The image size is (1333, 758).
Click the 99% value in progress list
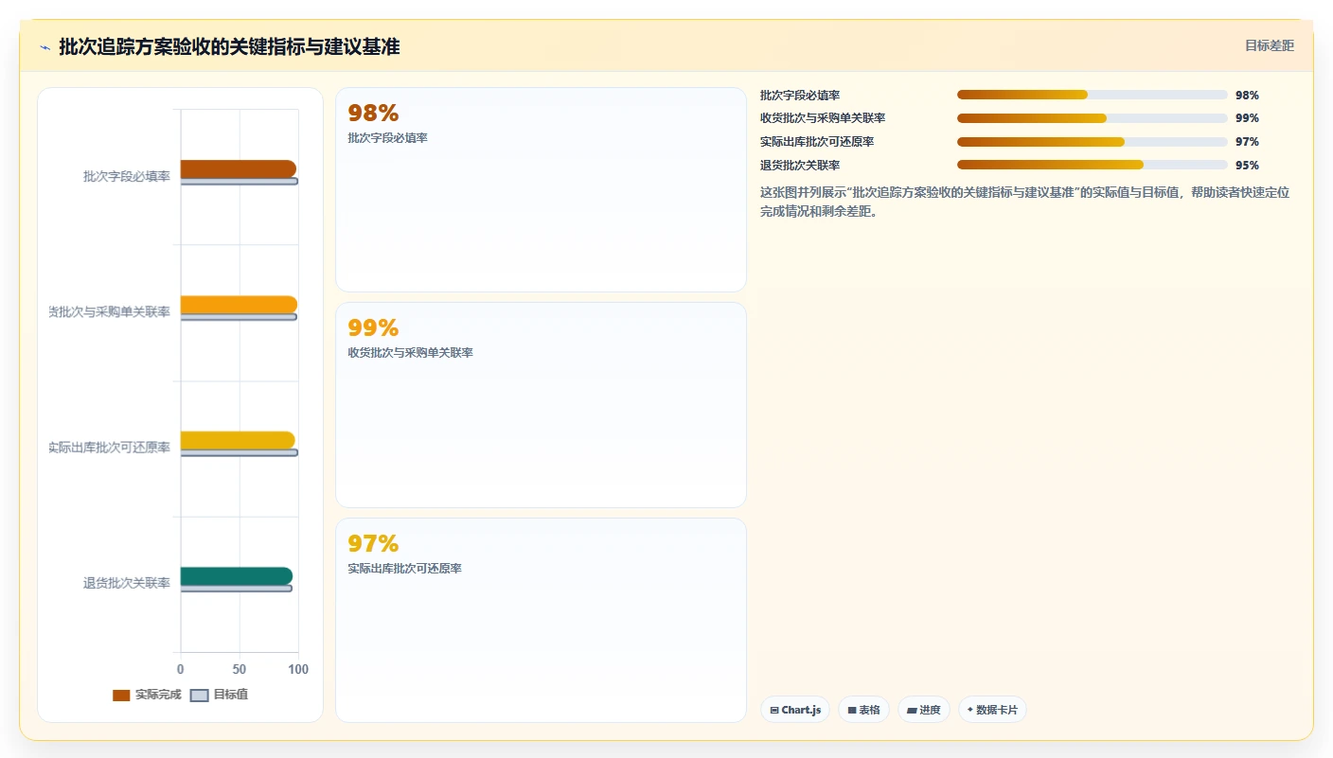[1247, 118]
